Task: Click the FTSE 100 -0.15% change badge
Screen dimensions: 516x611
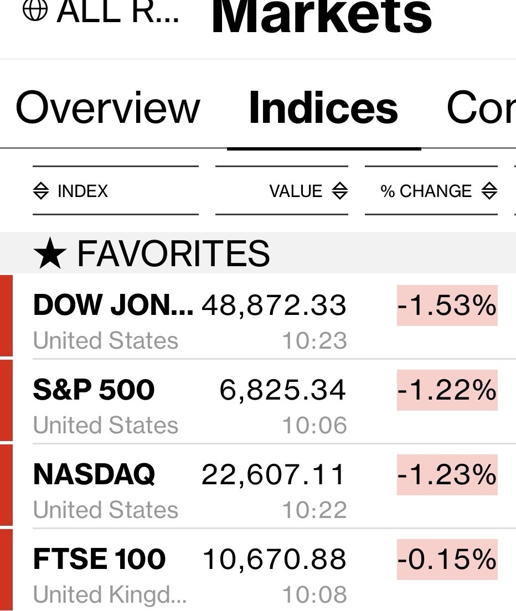Action: pos(447,560)
